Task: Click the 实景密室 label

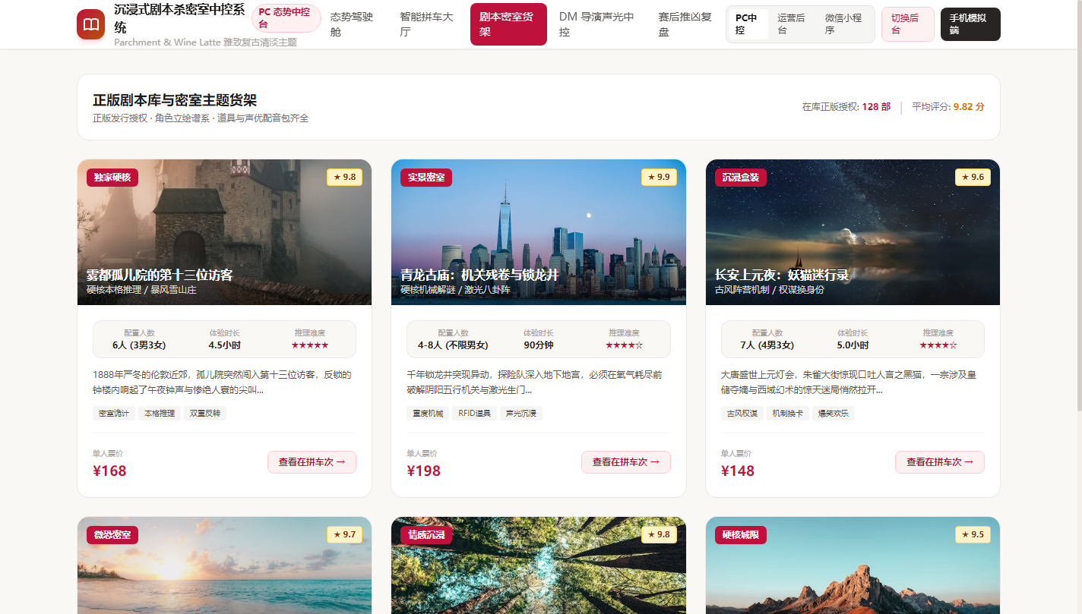Action: tap(426, 178)
